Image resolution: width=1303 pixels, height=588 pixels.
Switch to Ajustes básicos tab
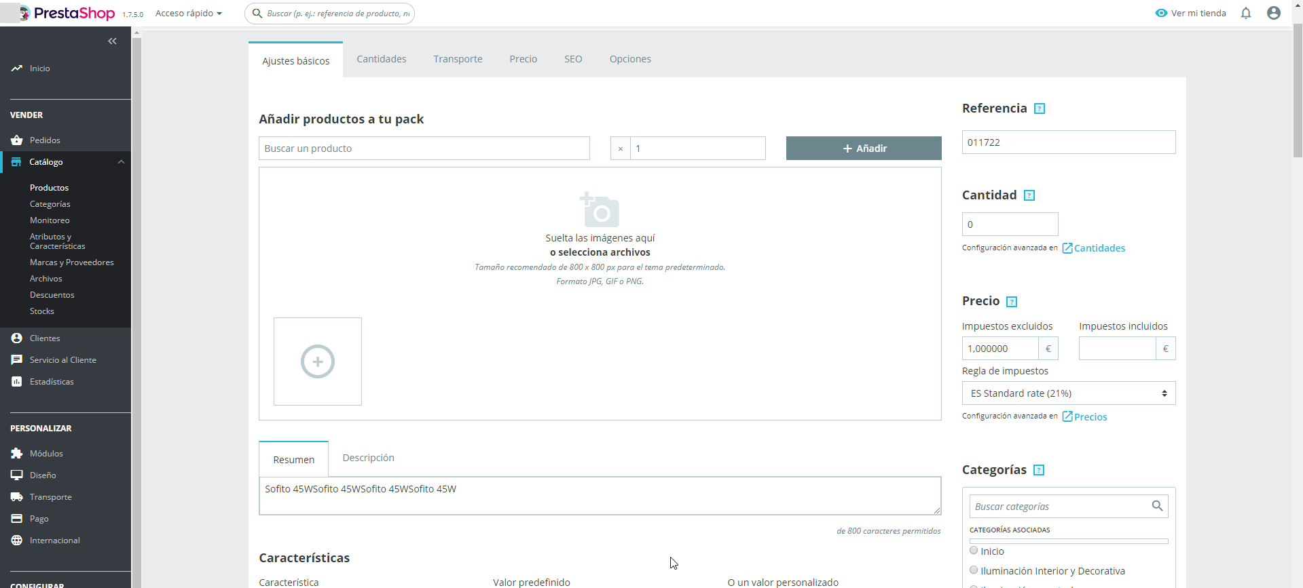point(296,60)
